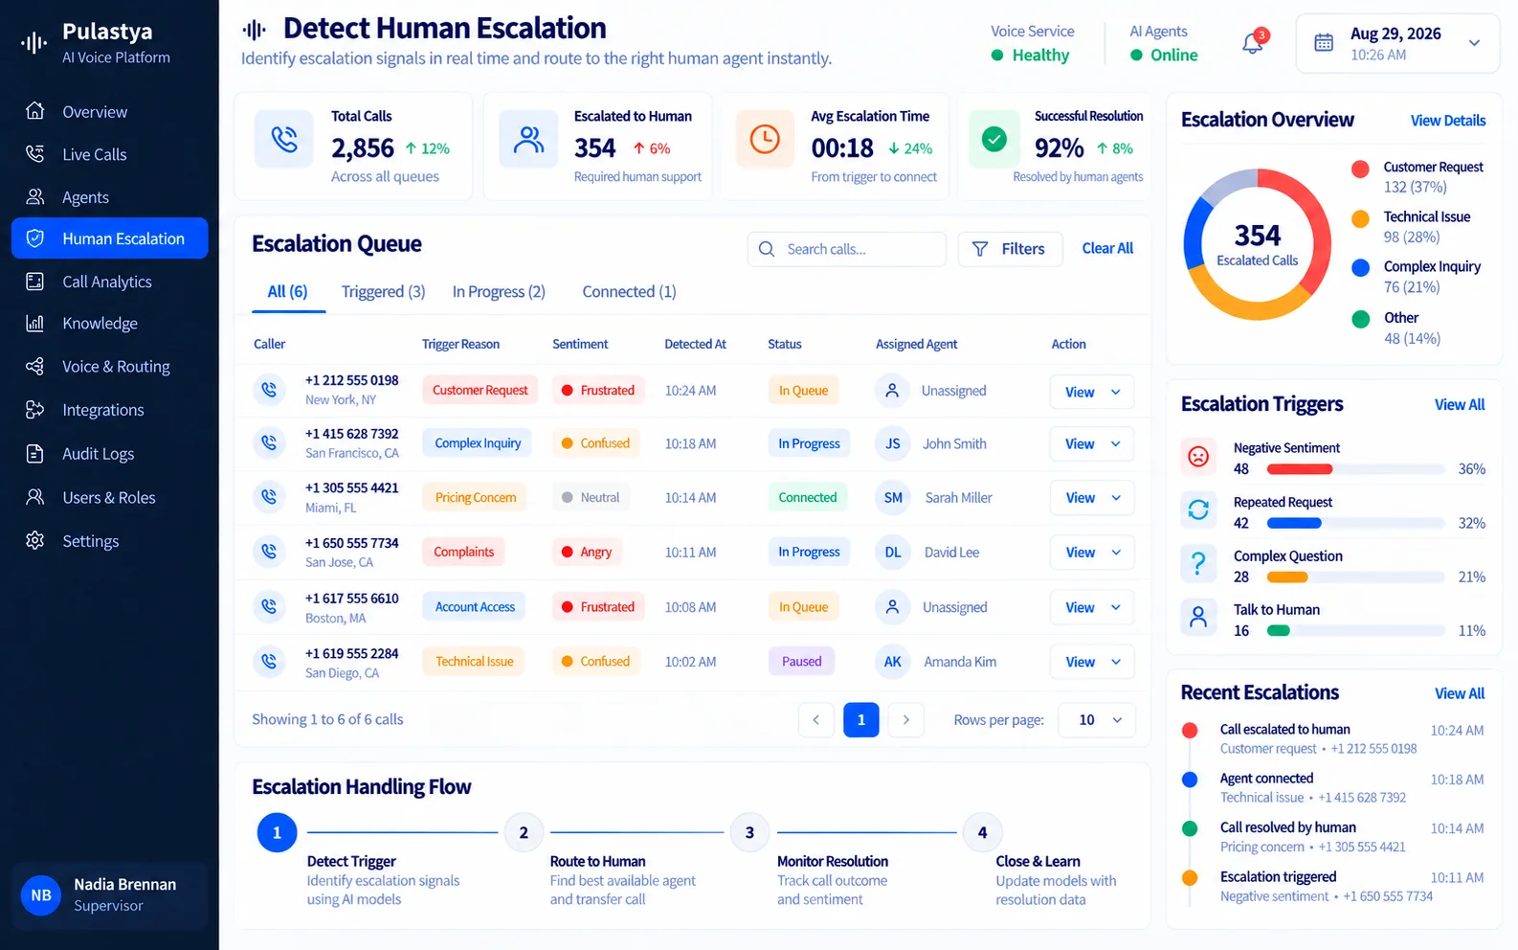Open the Rows per page dropdown

click(x=1097, y=720)
